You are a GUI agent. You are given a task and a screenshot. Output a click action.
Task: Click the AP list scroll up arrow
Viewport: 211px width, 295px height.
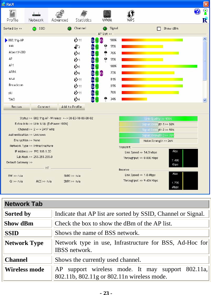click(x=205, y=39)
